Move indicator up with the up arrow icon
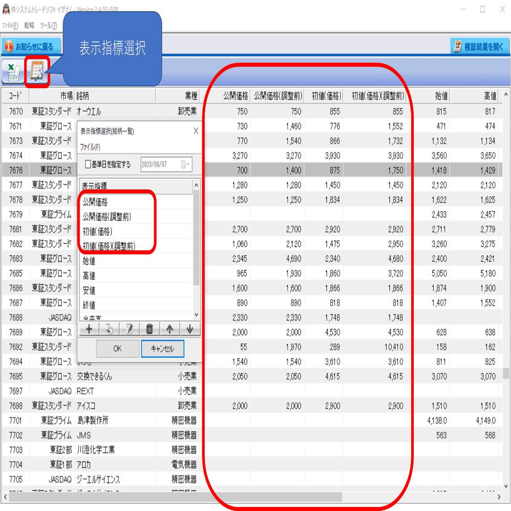Screen dimensions: 511x511 (169, 329)
